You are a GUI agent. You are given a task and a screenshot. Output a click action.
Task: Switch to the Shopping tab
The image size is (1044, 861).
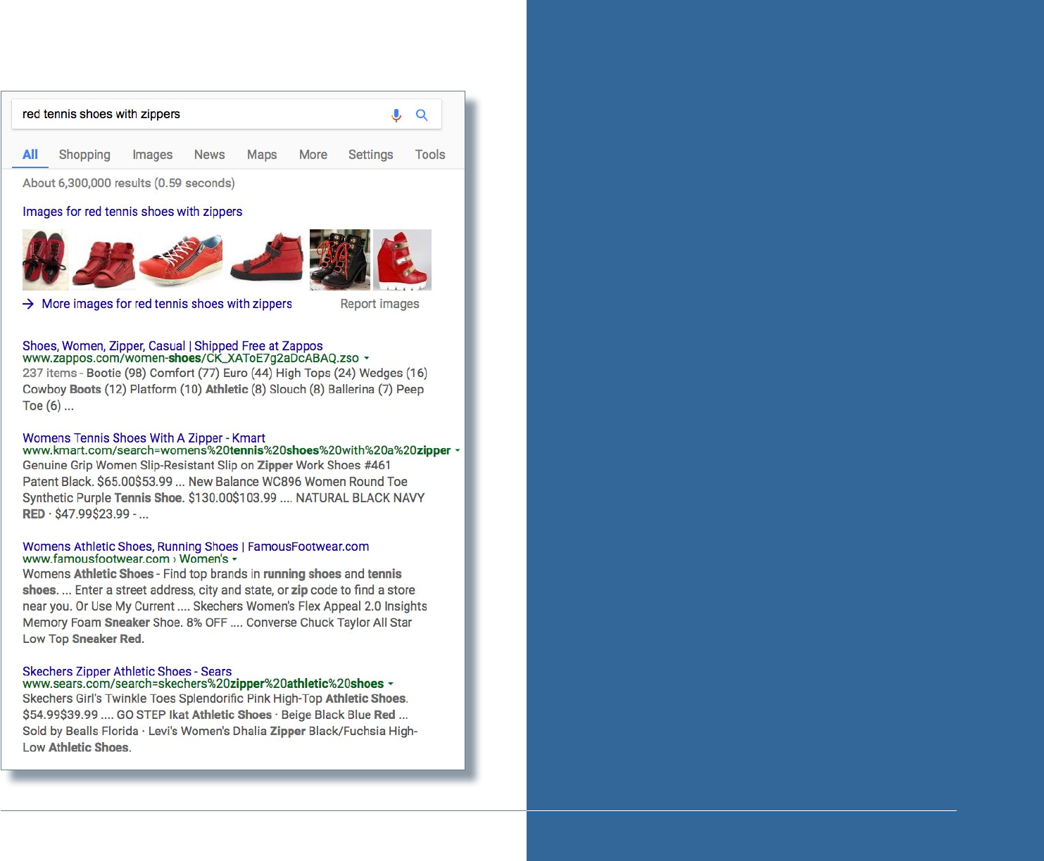pos(84,155)
